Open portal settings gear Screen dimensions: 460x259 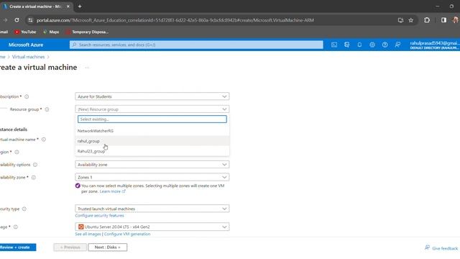pyautogui.click(x=372, y=45)
